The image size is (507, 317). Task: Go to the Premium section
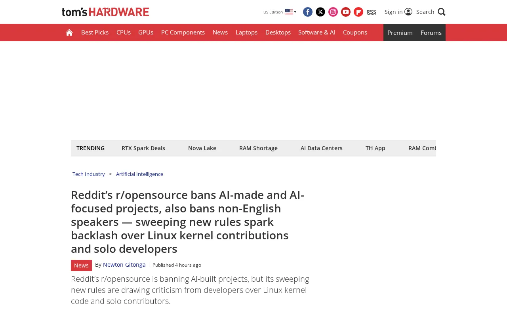click(400, 32)
